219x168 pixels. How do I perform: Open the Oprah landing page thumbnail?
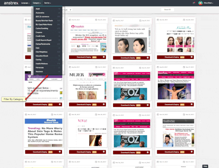[175, 85]
